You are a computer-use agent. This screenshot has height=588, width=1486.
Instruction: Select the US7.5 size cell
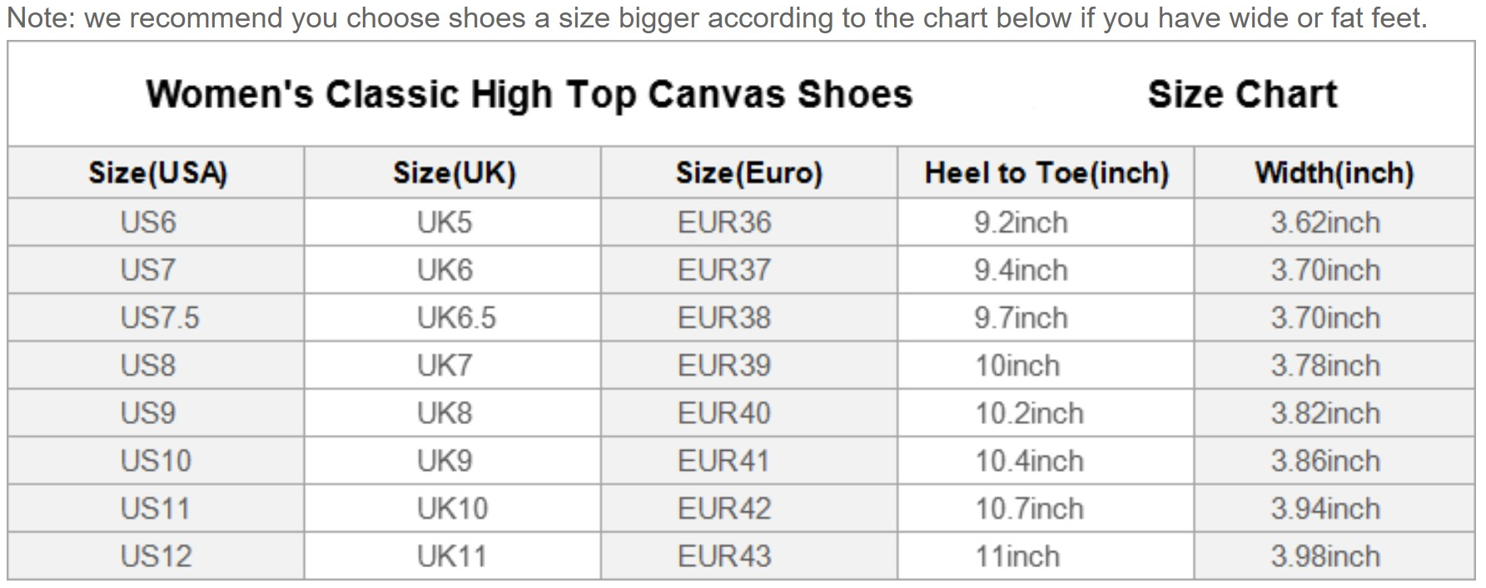pos(160,318)
